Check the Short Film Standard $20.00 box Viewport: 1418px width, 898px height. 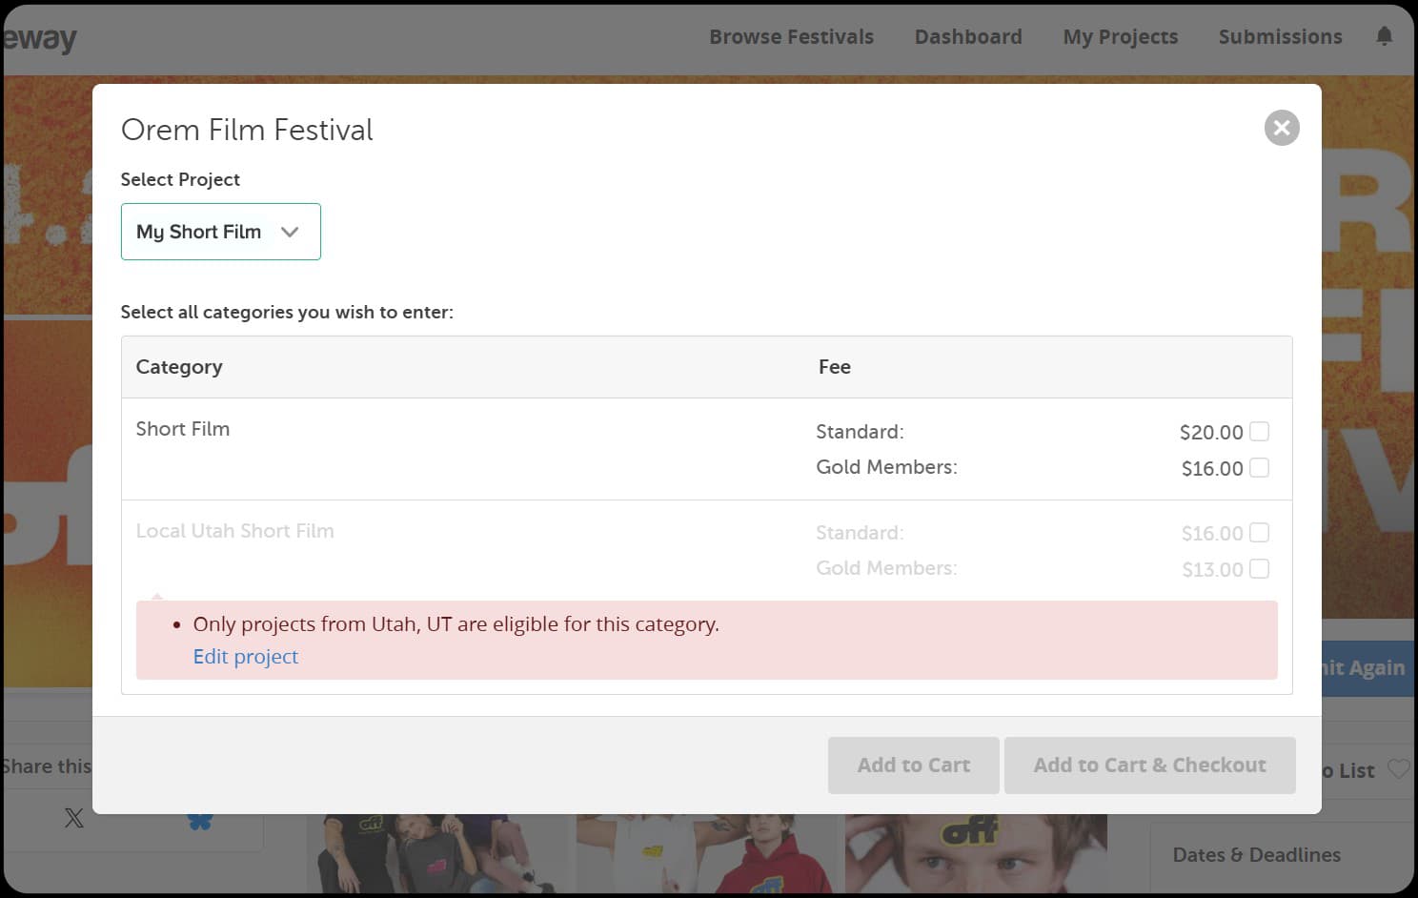pyautogui.click(x=1259, y=432)
